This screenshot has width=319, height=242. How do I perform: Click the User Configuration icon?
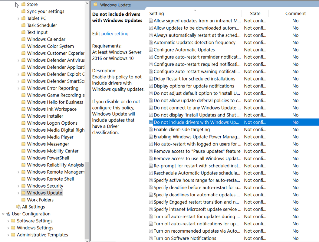point(8,214)
